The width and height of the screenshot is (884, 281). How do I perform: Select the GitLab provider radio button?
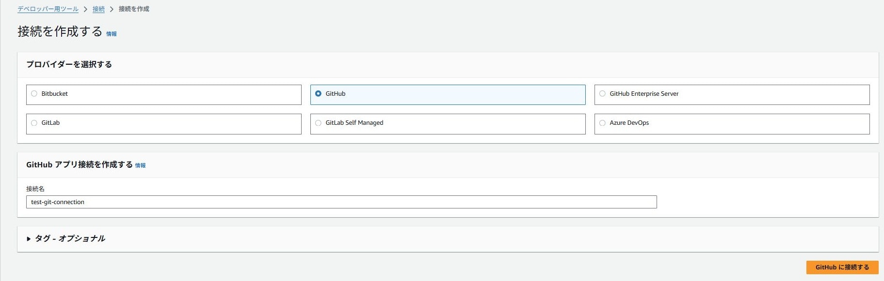(34, 123)
